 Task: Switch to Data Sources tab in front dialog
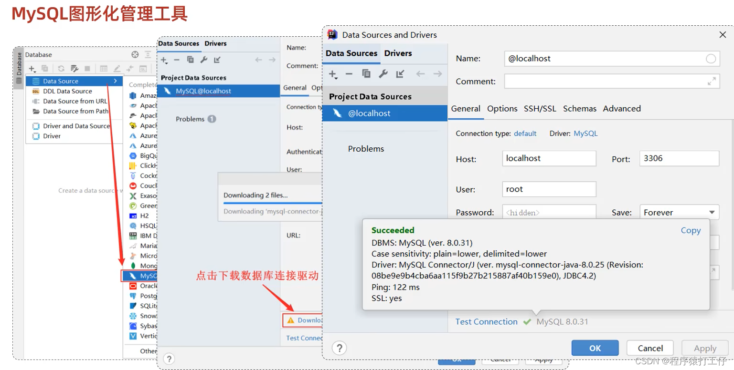351,53
